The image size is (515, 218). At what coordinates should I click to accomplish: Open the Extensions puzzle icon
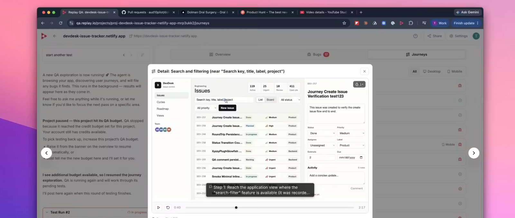click(411, 23)
